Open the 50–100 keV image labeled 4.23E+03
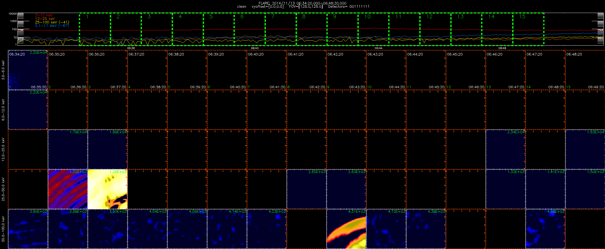 pyautogui.click(x=267, y=229)
